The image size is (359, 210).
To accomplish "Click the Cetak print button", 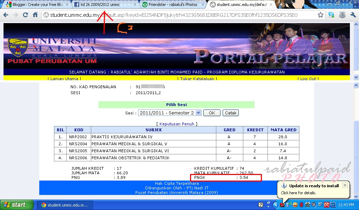I will coord(231,113).
